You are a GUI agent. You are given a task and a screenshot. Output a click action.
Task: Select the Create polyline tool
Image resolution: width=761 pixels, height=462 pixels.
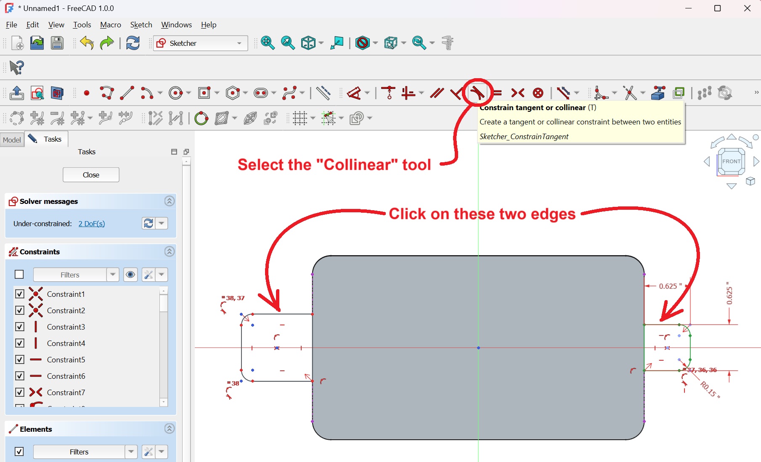click(107, 93)
